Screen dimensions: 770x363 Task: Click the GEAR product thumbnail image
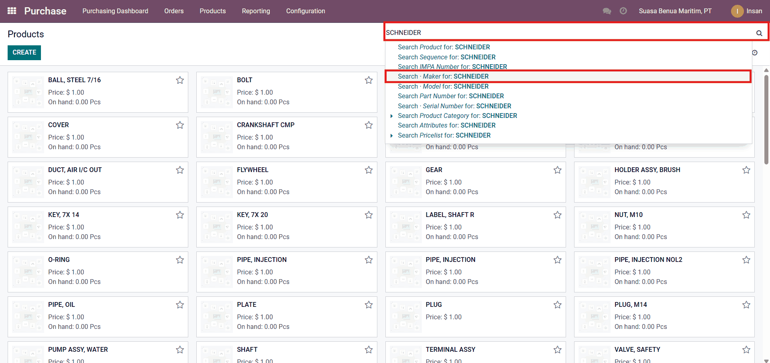tap(406, 183)
